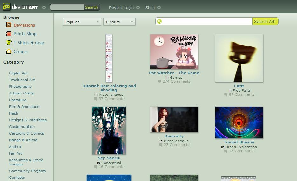Open the T-Shirts & Gear link
Image resolution: width=297 pixels, height=181 pixels.
tap(29, 43)
